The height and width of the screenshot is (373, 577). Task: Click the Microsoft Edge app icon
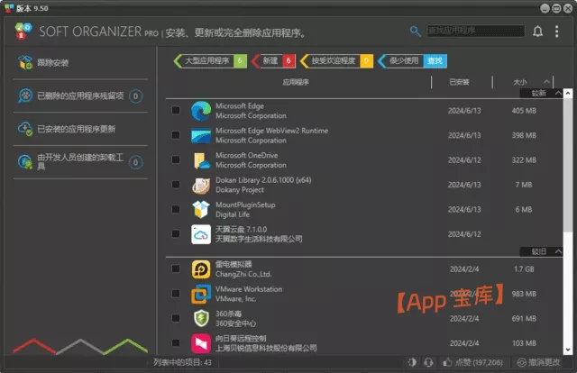pos(201,111)
